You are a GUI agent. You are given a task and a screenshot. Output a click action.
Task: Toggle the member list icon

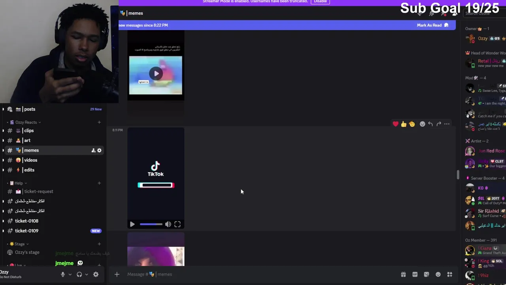coord(454,13)
